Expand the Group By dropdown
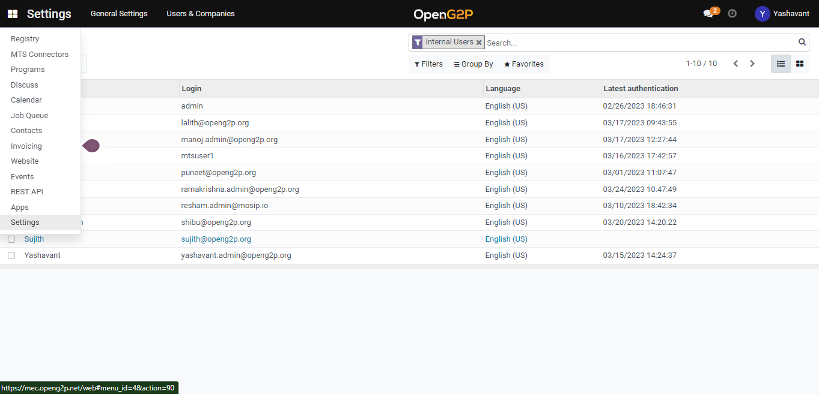 (473, 64)
